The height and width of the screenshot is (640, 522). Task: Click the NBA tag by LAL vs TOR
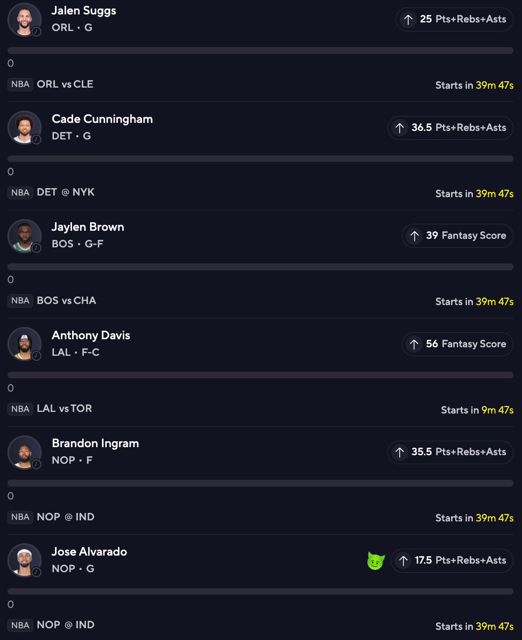pyautogui.click(x=20, y=409)
